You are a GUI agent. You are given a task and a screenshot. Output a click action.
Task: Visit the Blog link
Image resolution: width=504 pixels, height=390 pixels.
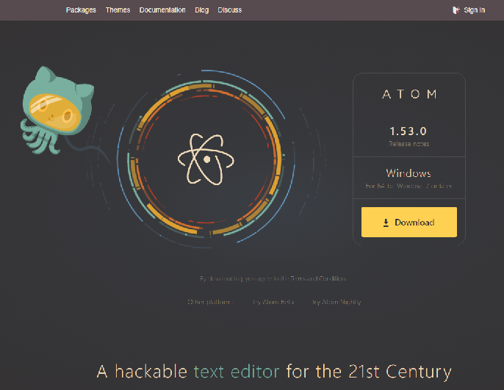201,10
